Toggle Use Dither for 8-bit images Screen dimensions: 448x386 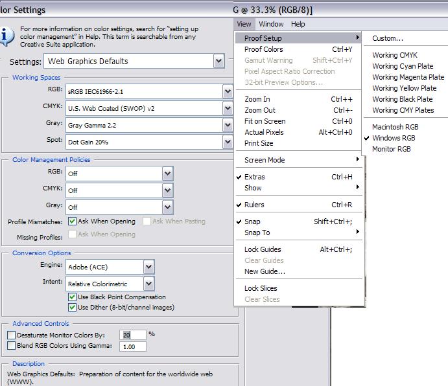coord(72,308)
